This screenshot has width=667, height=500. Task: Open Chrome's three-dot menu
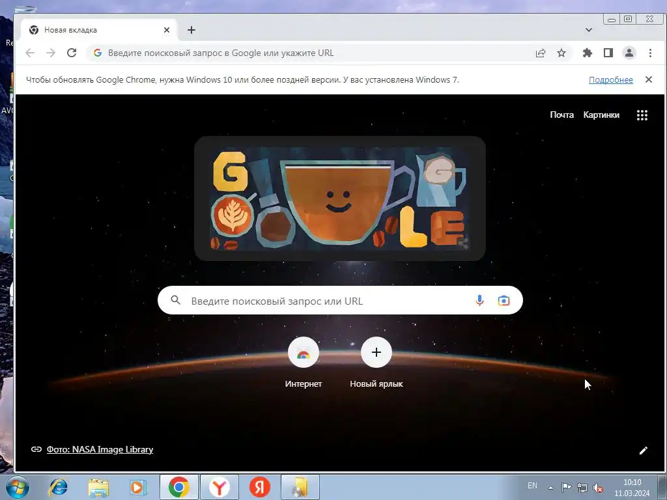(650, 53)
